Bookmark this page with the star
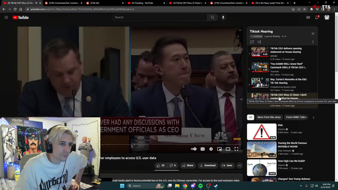Viewport: 338px width, 190px height. (x=305, y=9)
